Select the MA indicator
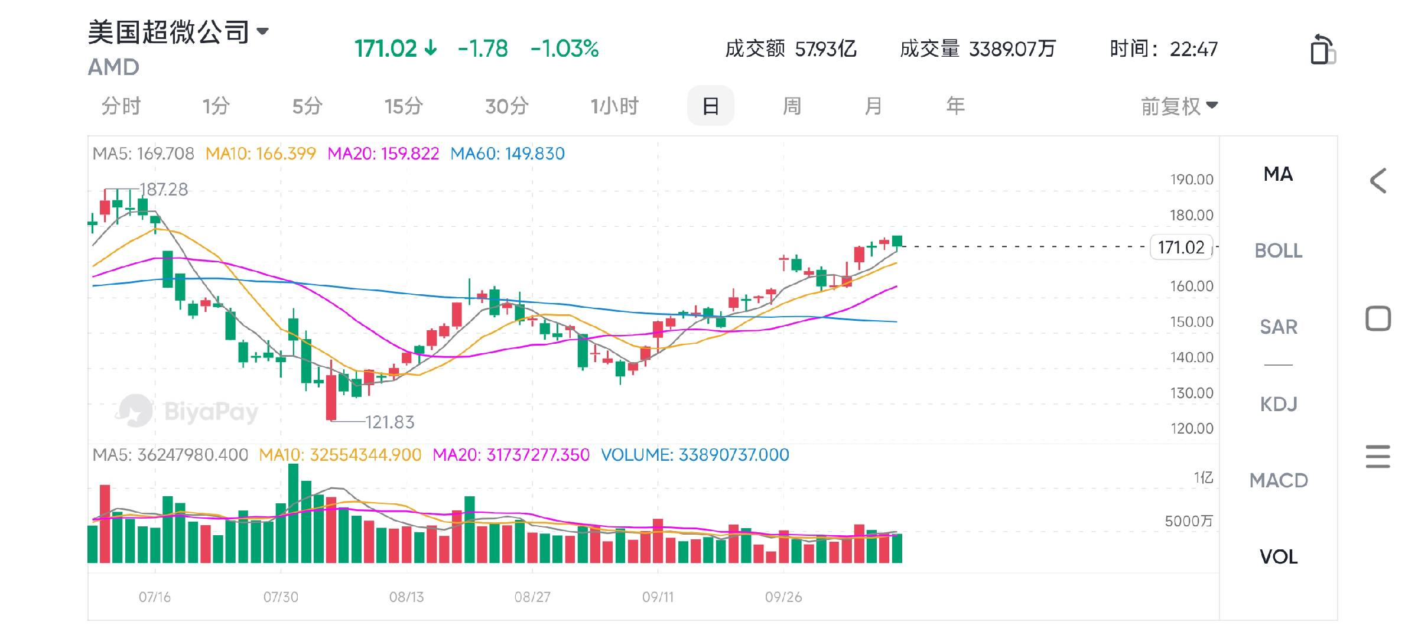 click(1278, 174)
